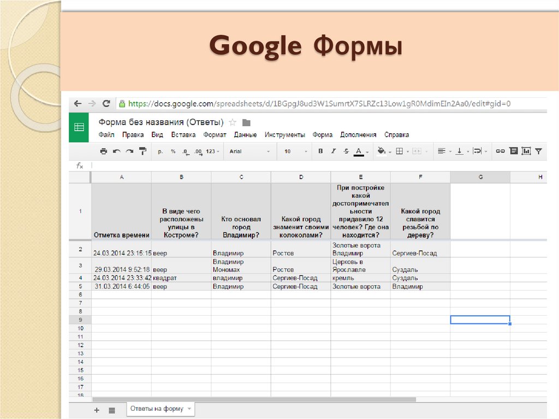Open the vertical align dropdown
Image resolution: width=559 pixels, height=419 pixels.
click(x=462, y=151)
